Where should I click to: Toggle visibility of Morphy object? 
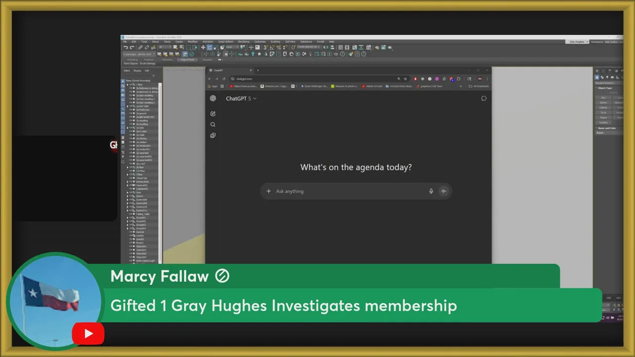130,242
